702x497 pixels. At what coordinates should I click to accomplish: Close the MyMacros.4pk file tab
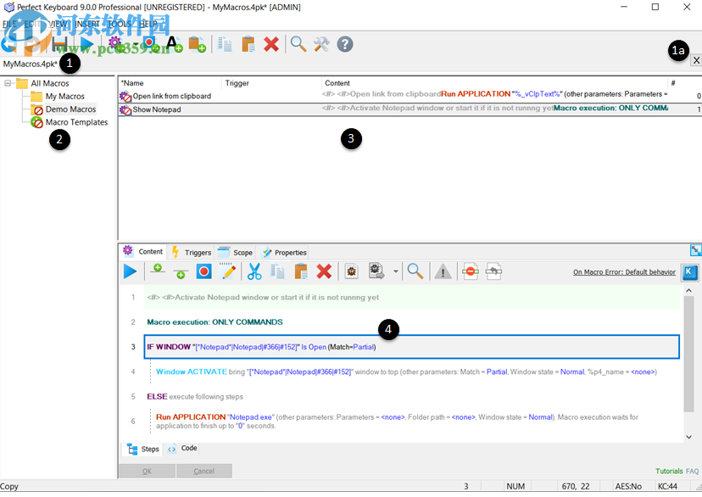[696, 60]
